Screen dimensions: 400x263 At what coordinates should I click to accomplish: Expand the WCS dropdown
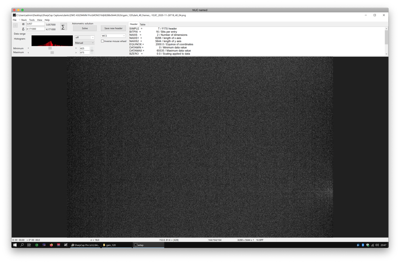coord(113,36)
